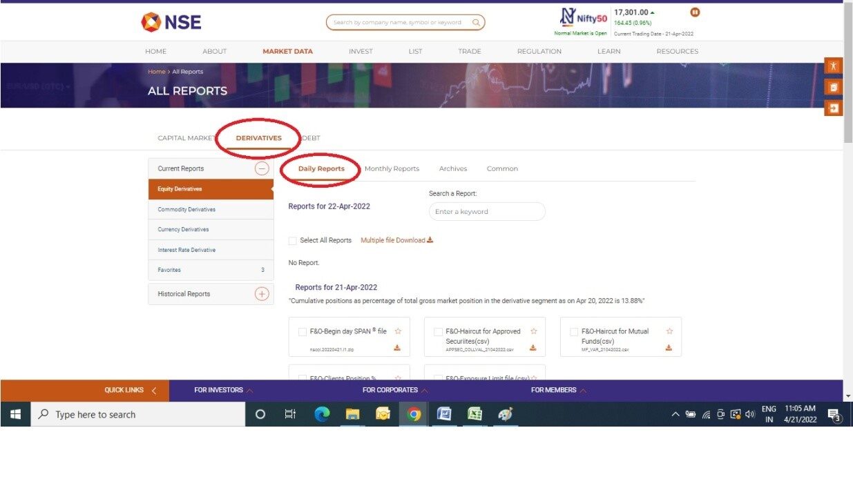Click the orange document side button

834,87
